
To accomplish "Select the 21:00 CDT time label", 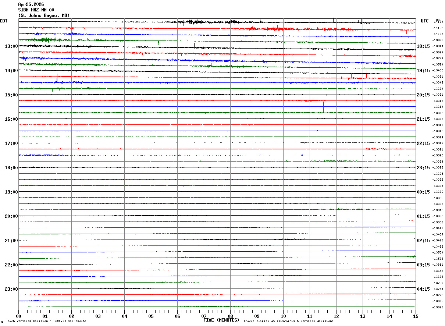I will click(x=11, y=241).
